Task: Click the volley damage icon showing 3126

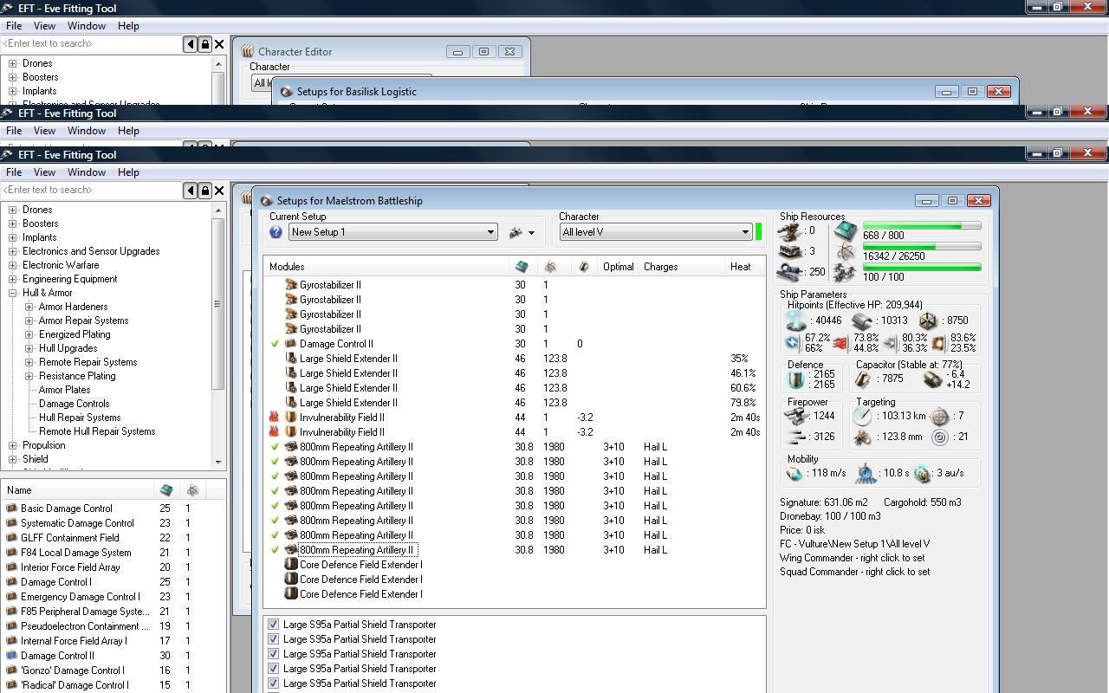Action: [x=796, y=436]
